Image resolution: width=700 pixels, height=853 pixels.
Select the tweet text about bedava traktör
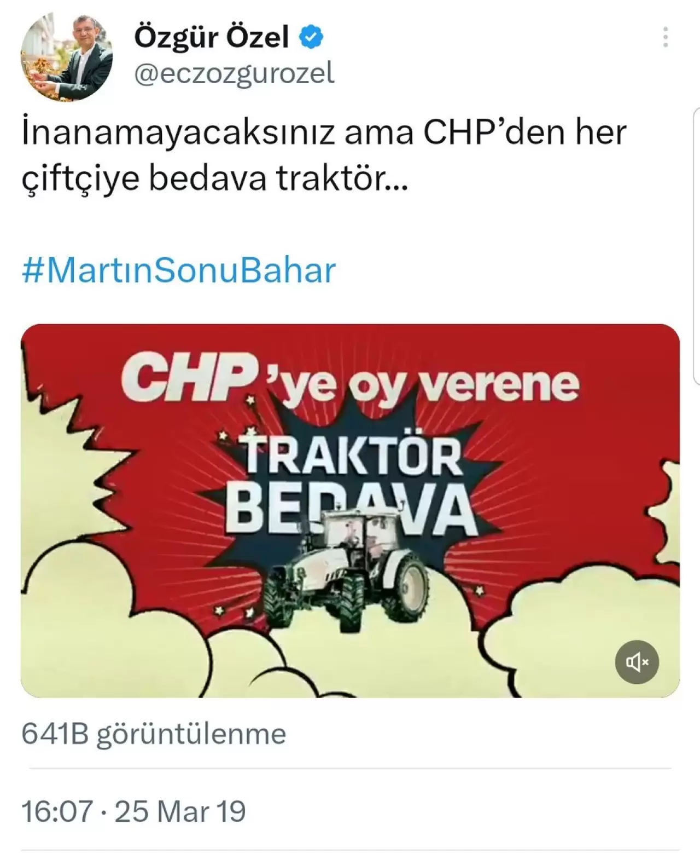[324, 156]
